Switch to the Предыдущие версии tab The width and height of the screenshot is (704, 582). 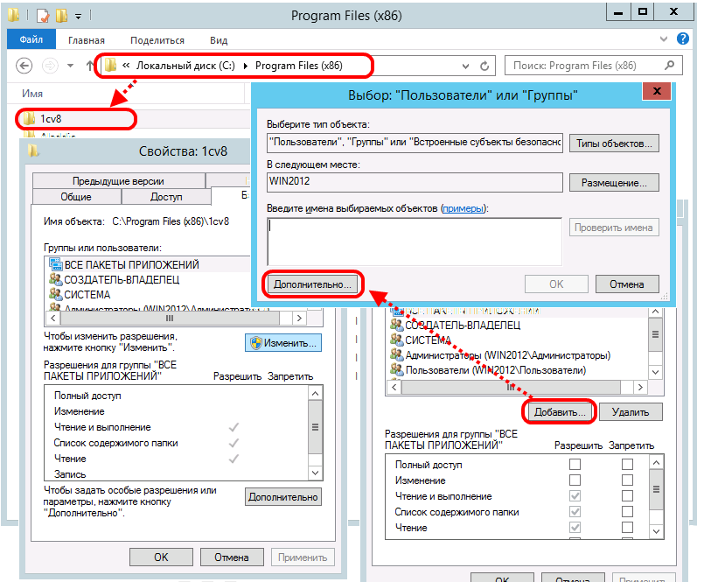(x=118, y=181)
